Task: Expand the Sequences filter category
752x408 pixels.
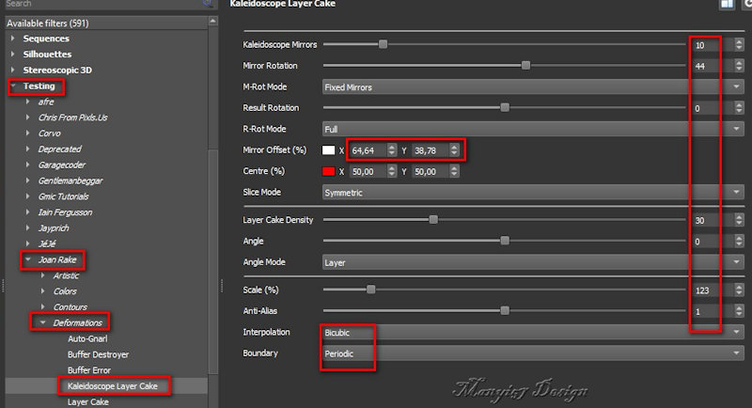Action: coord(13,39)
